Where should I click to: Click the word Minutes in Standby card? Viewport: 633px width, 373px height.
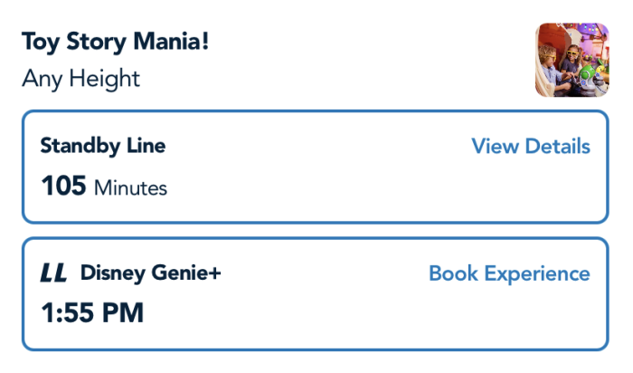pyautogui.click(x=131, y=189)
